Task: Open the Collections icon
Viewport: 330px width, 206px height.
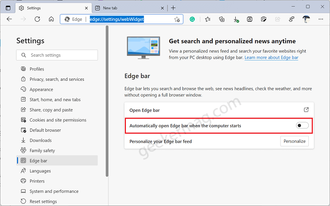Action: (222, 19)
